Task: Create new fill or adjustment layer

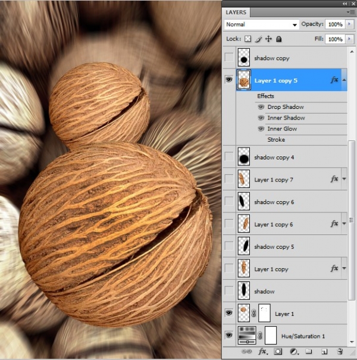Action: (x=293, y=352)
